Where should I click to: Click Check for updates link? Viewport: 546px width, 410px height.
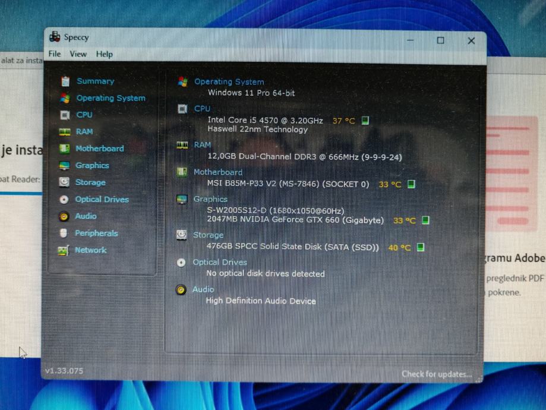point(437,374)
